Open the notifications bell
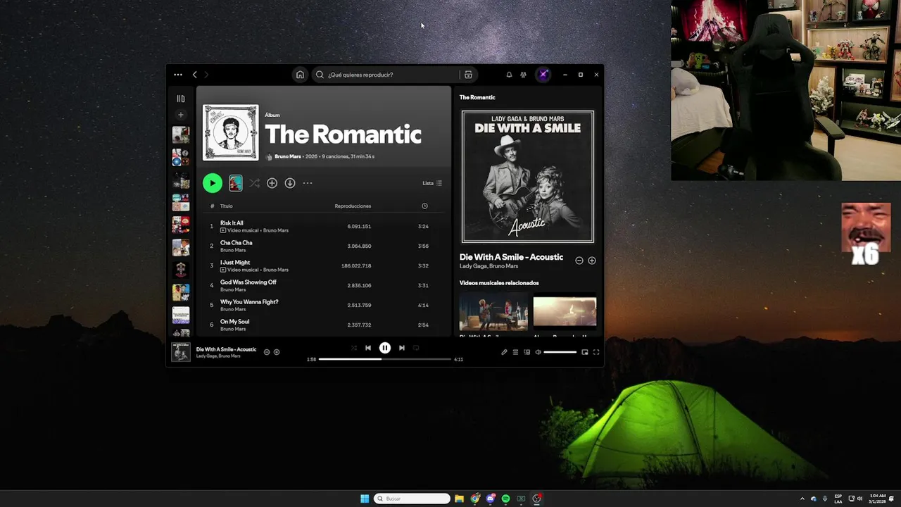The height and width of the screenshot is (507, 901). [509, 75]
